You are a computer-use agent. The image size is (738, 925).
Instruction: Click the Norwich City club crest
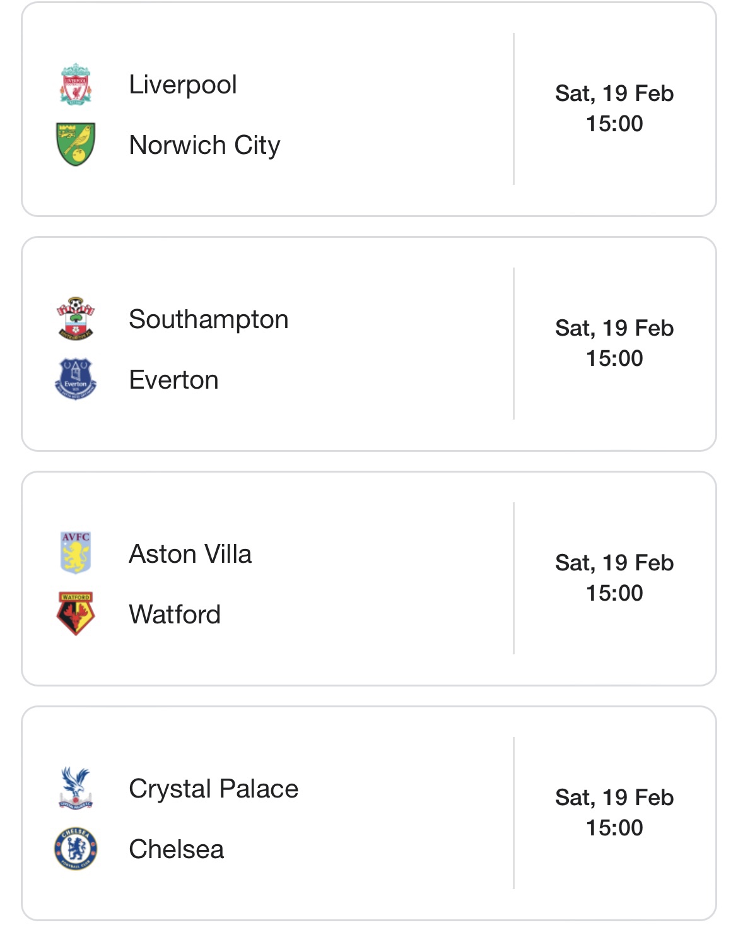[76, 144]
